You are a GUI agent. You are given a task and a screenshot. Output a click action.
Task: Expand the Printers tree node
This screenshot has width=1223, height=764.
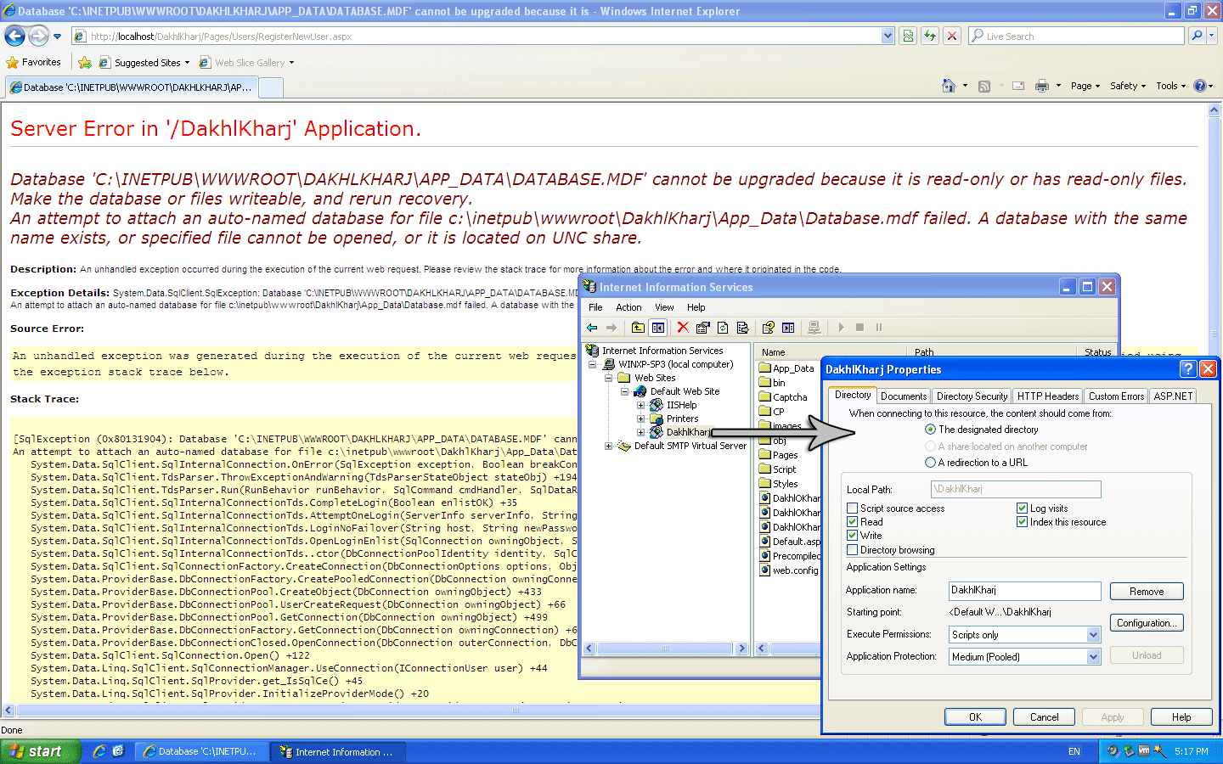click(x=640, y=419)
